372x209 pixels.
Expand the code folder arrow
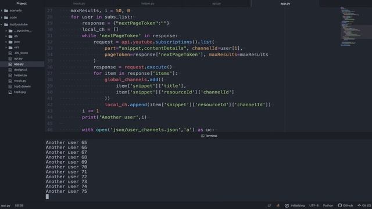coord(2,17)
